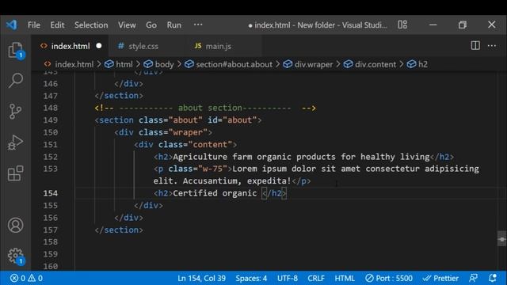Click id="about" attribute on line 149
The image size is (507, 285).
232,120
